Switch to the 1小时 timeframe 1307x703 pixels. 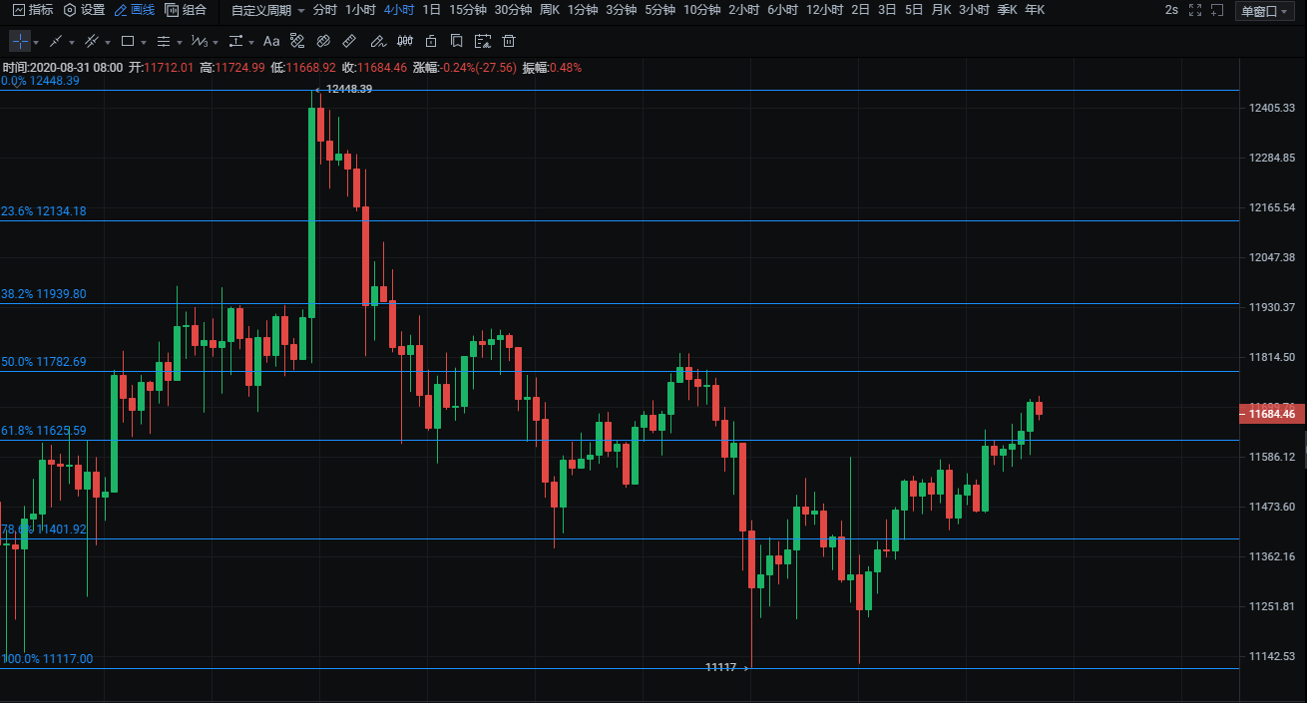[360, 10]
